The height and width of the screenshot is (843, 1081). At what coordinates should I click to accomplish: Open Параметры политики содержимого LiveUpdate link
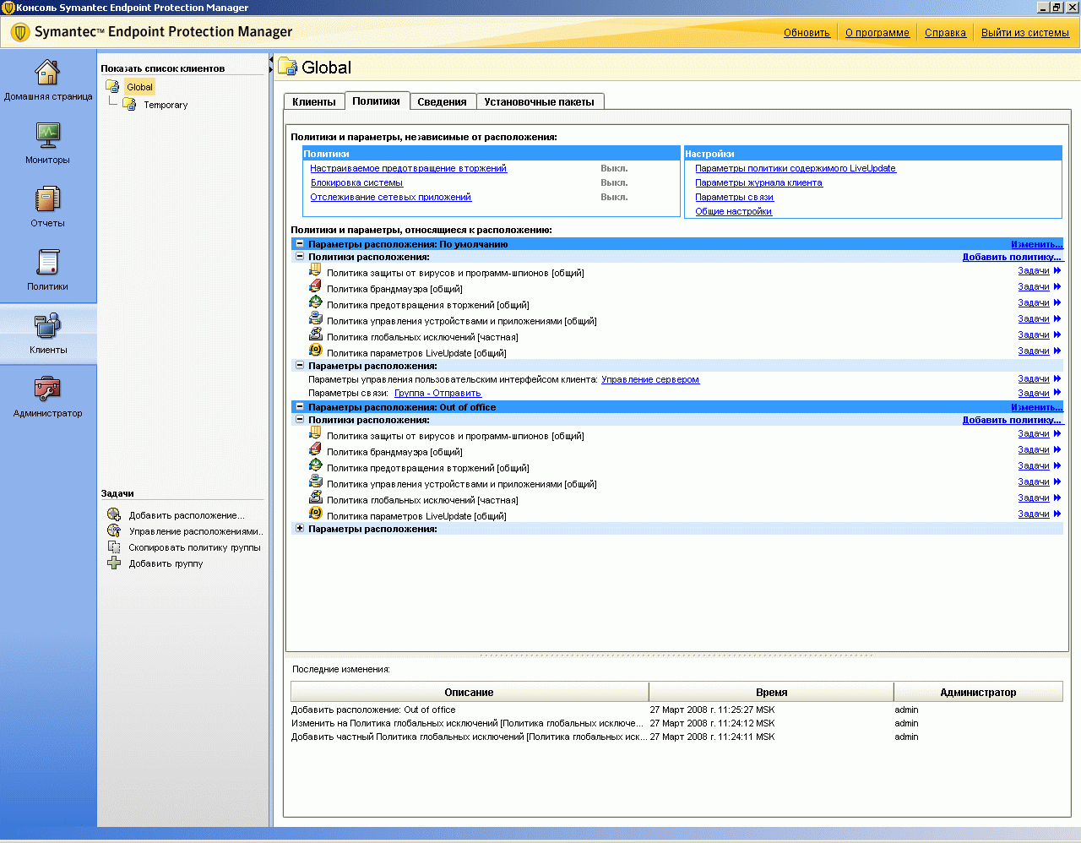[x=795, y=168]
